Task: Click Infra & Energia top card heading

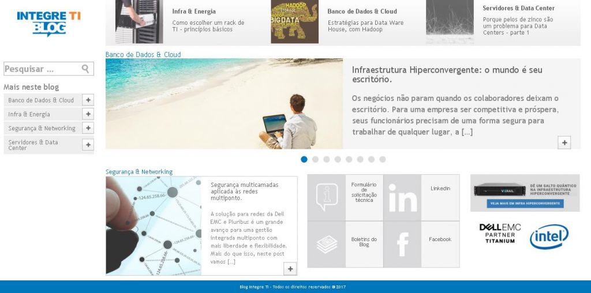Action: click(x=194, y=12)
